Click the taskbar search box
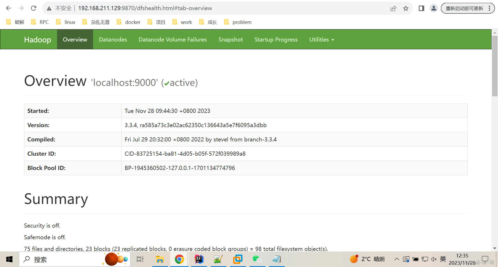Screen dimensions: 498x267 pos(75,259)
